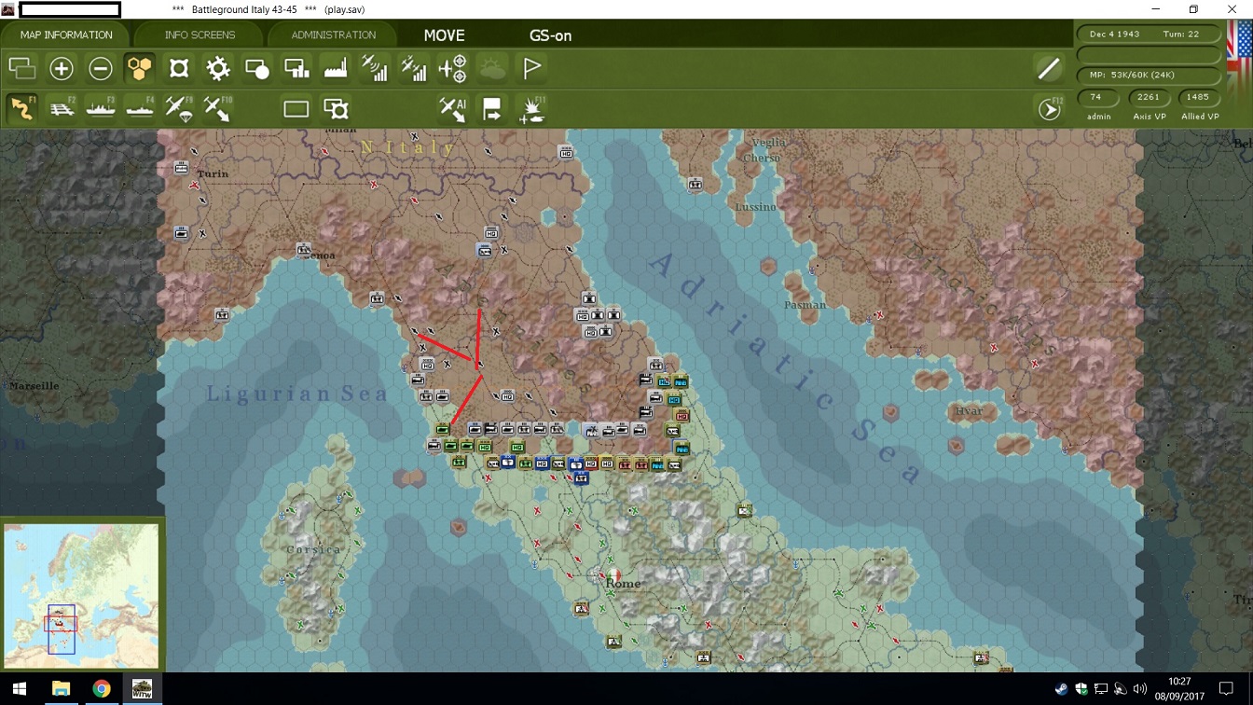
Task: Click the diagonal line icon
Action: [1049, 68]
